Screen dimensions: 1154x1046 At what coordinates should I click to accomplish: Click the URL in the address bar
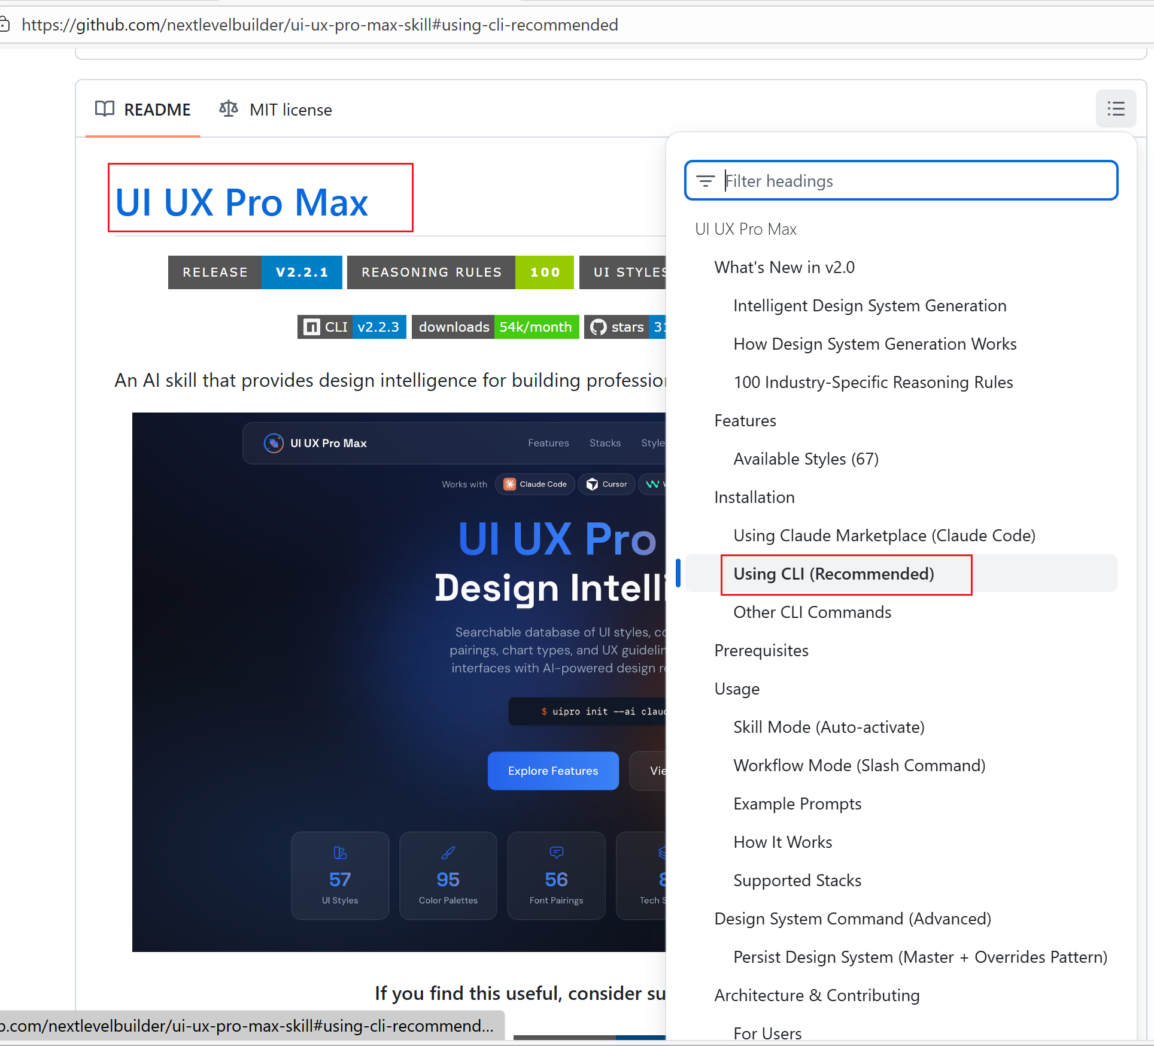[320, 25]
